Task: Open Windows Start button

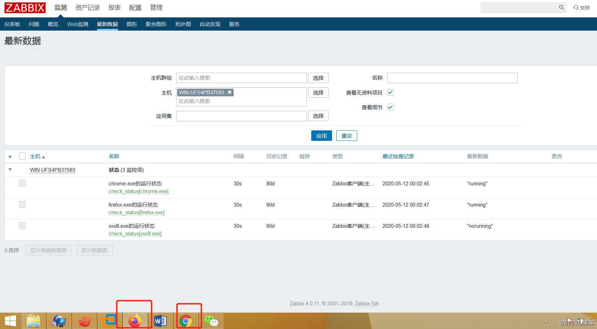Action: click(x=10, y=321)
